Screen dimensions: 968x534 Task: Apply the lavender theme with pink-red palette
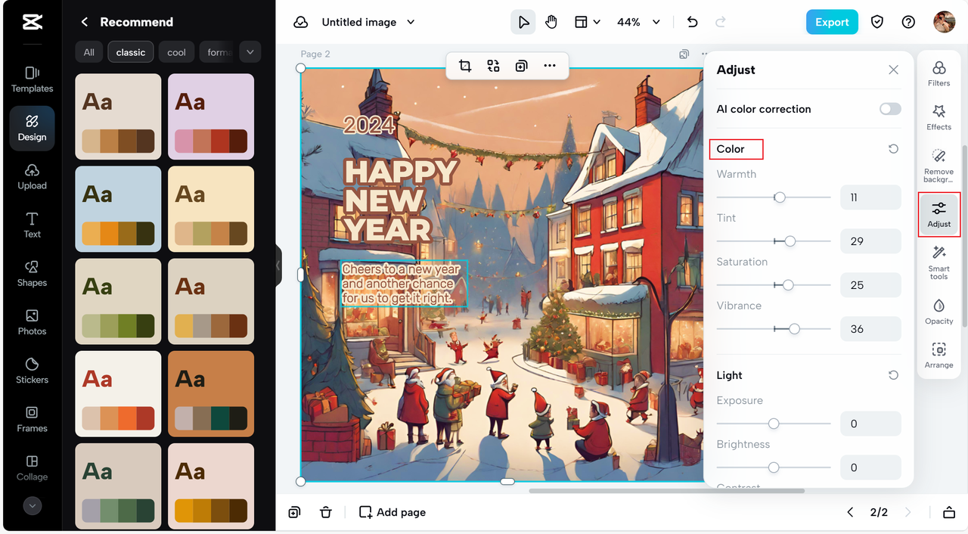211,116
